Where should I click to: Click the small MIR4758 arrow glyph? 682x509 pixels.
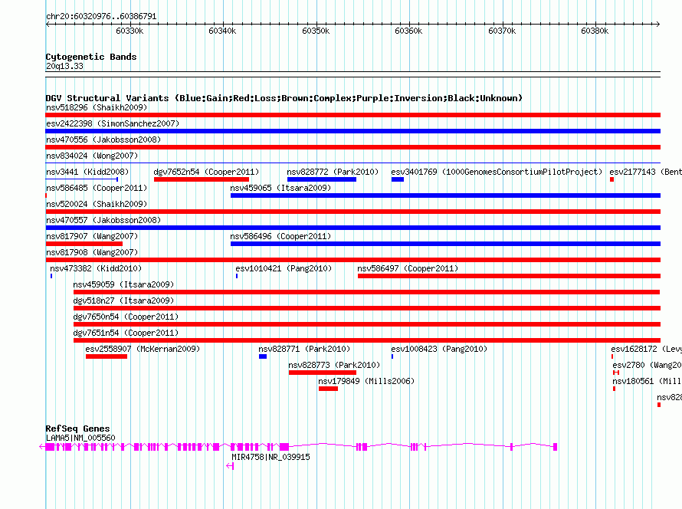pos(230,466)
